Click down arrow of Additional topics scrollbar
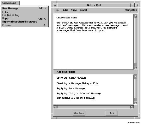Viewport: 141px width, 124px height. [x=136, y=103]
